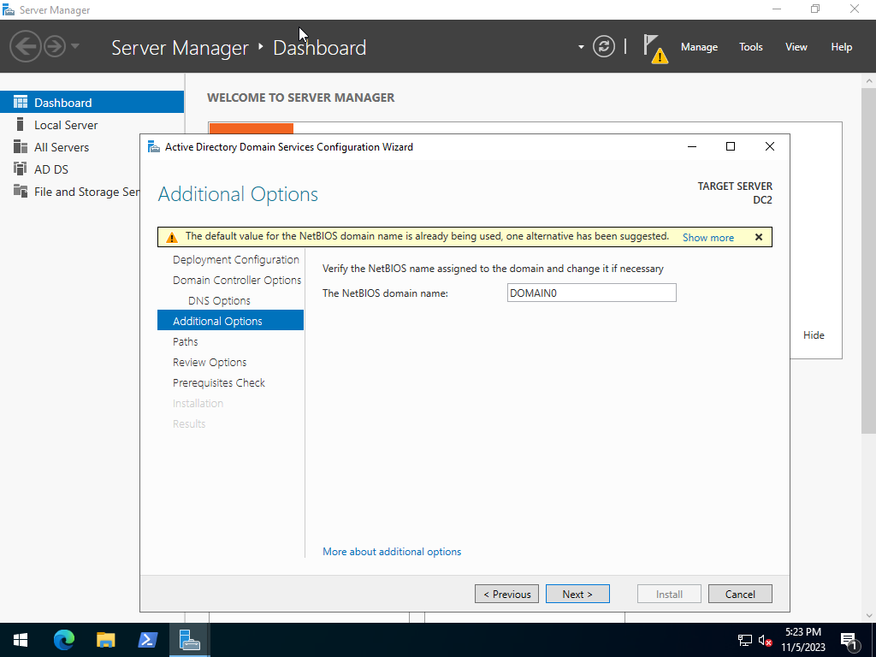The image size is (876, 657).
Task: Launch File Explorer from taskbar
Action: (105, 640)
